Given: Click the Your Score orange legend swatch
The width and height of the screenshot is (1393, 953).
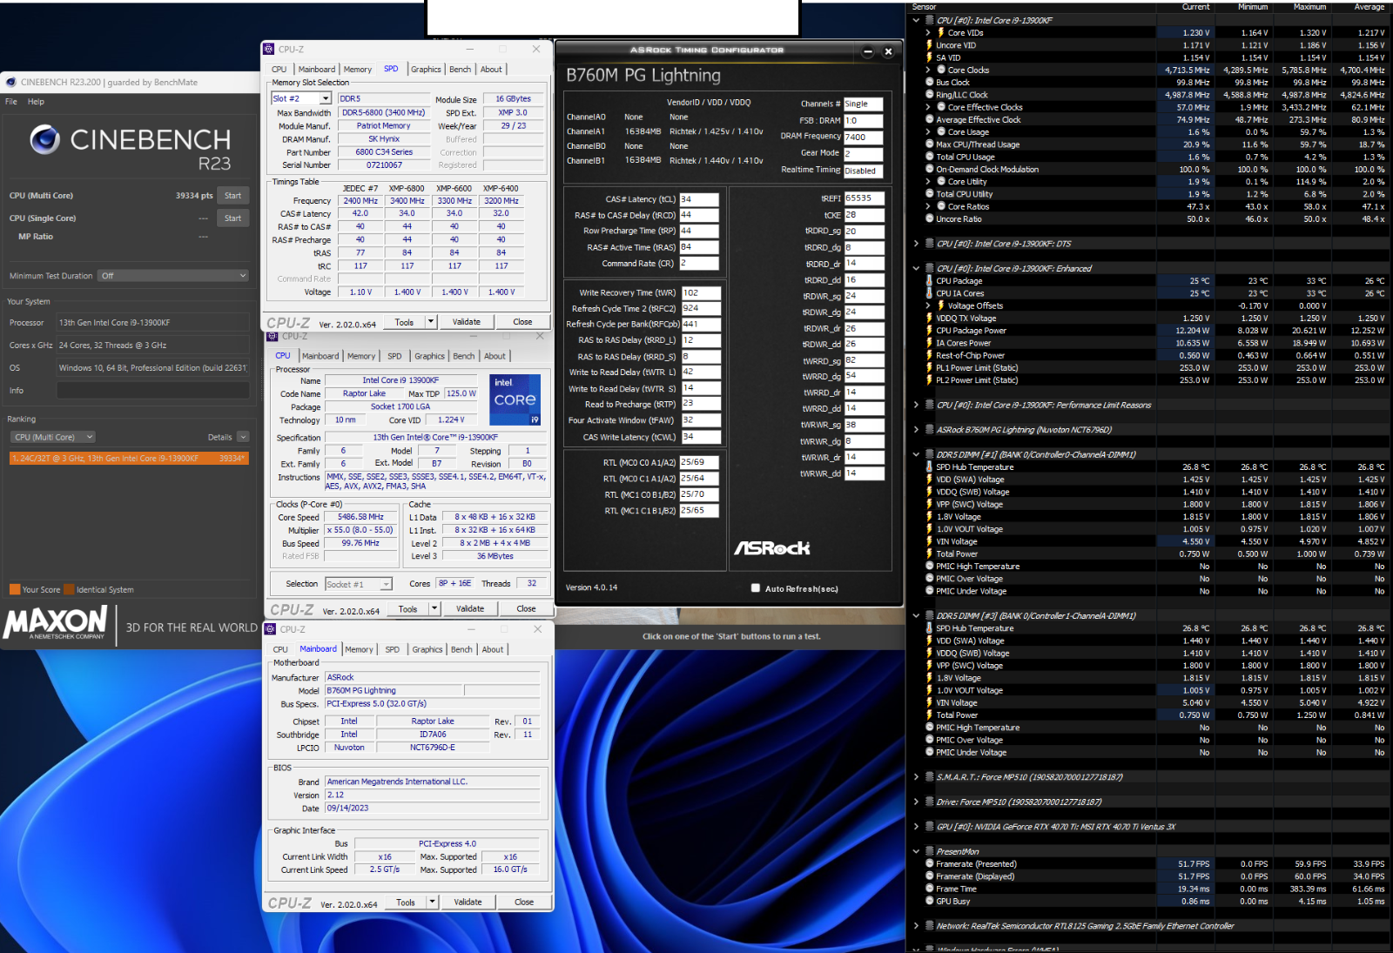Looking at the screenshot, I should [x=14, y=589].
